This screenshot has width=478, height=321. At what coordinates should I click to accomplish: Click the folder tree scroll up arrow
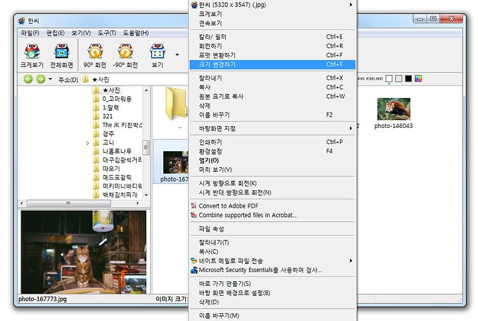146,90
